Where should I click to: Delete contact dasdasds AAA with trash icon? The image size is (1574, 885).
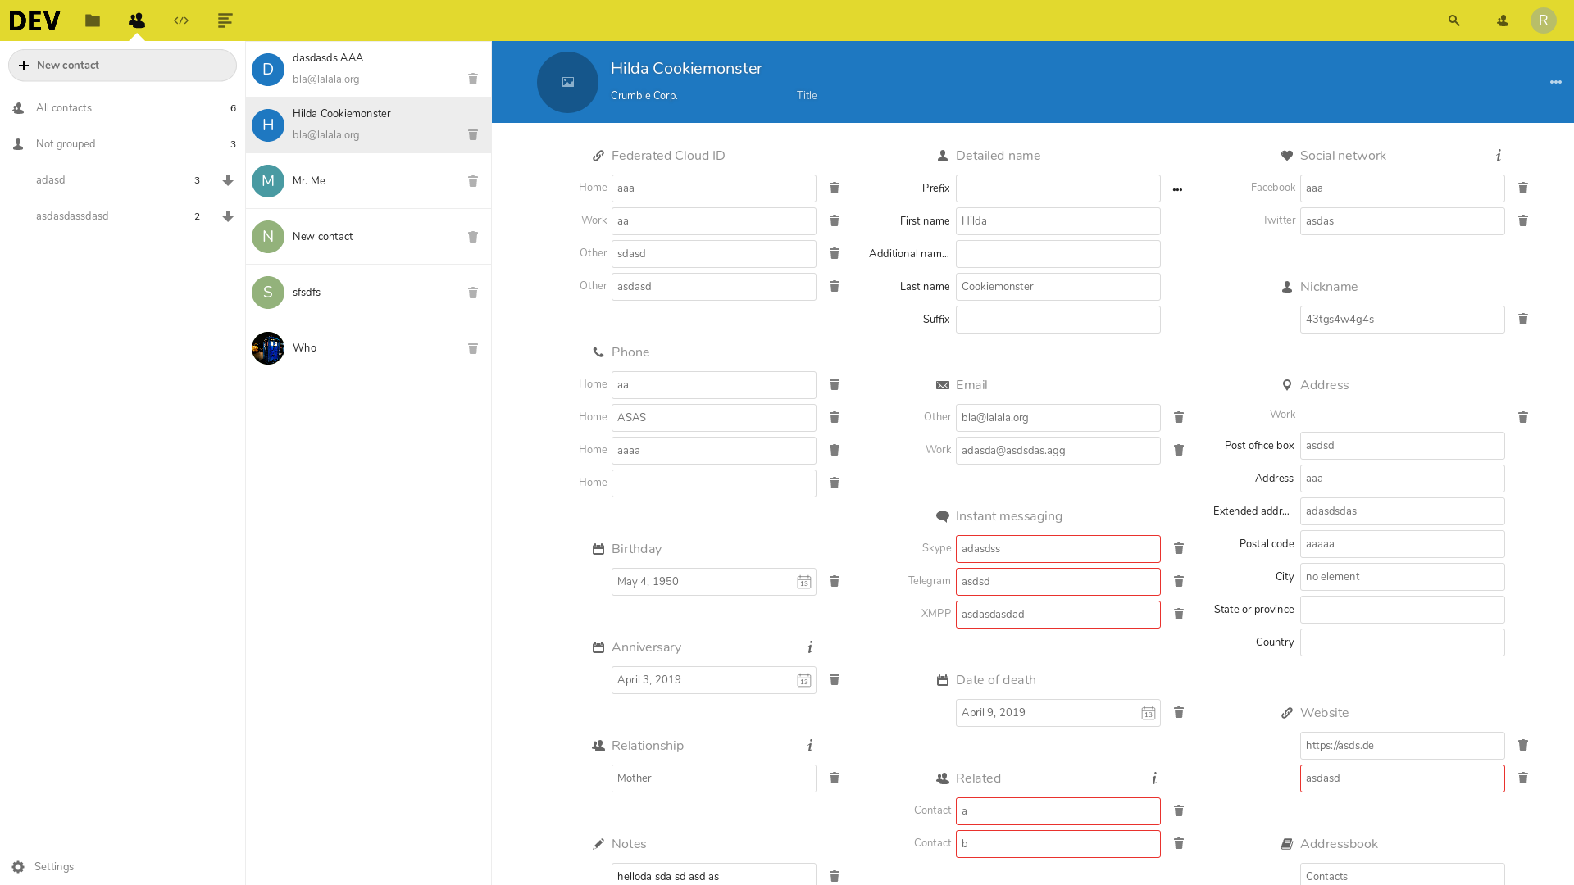tap(473, 79)
